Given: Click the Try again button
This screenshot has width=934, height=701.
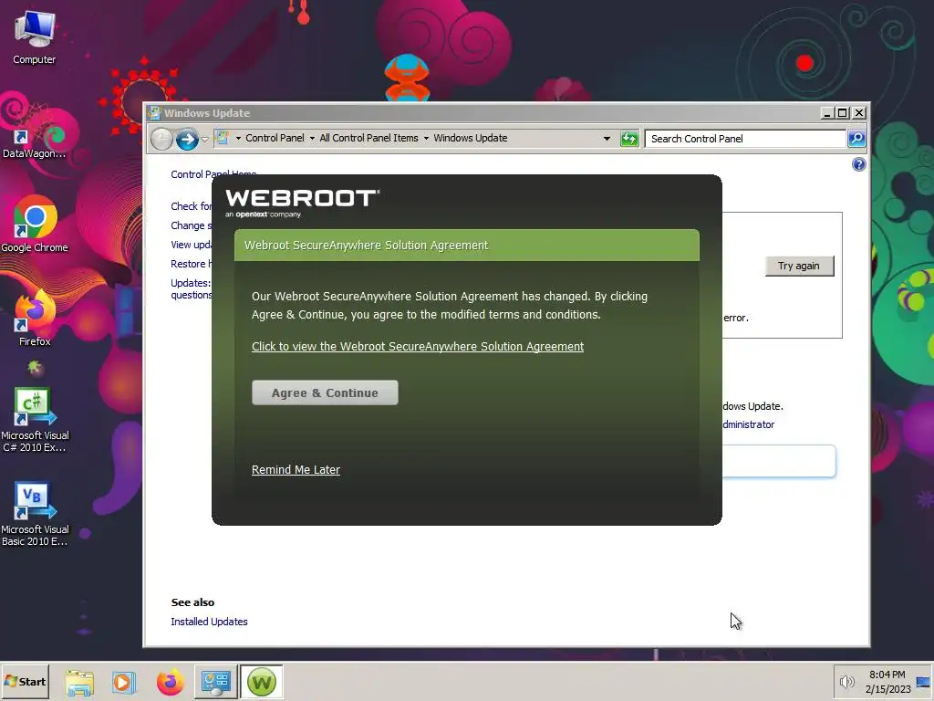Looking at the screenshot, I should pyautogui.click(x=799, y=266).
